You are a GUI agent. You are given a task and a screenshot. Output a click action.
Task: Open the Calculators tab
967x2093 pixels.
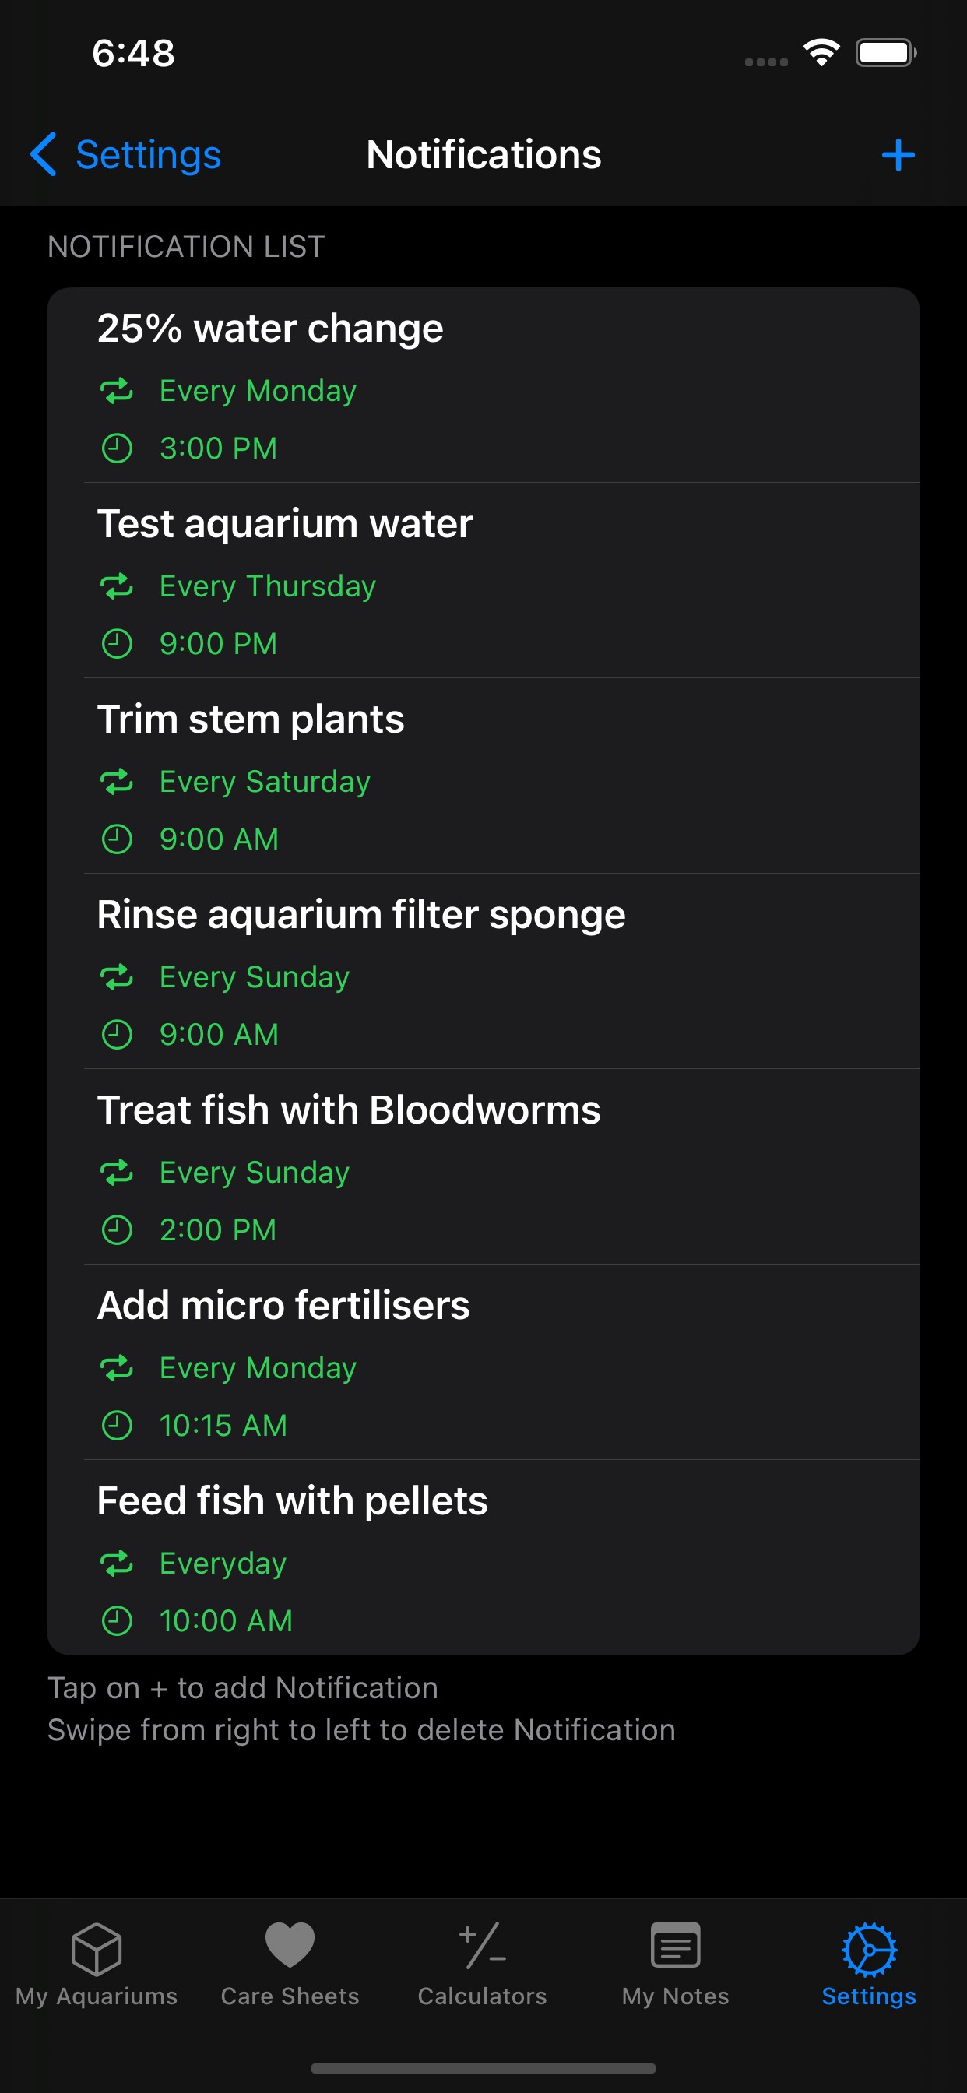(x=483, y=1963)
